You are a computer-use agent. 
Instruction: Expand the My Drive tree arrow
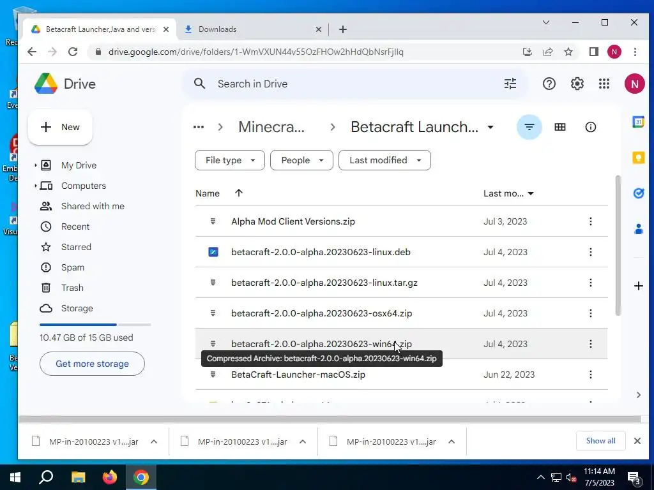click(36, 165)
